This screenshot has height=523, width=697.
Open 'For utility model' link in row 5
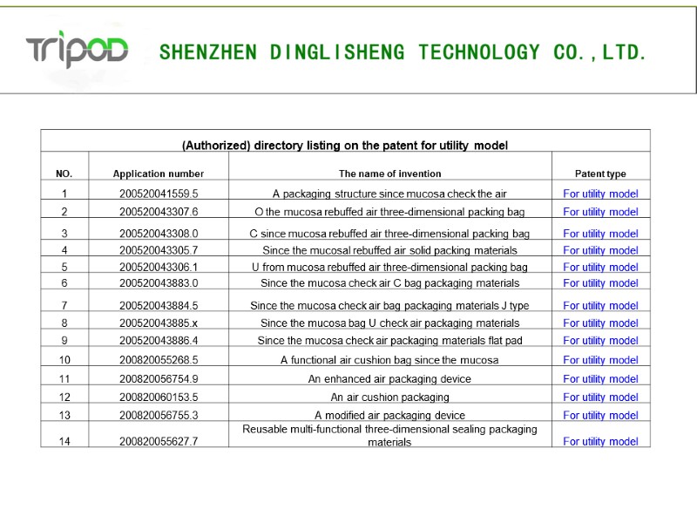click(600, 267)
